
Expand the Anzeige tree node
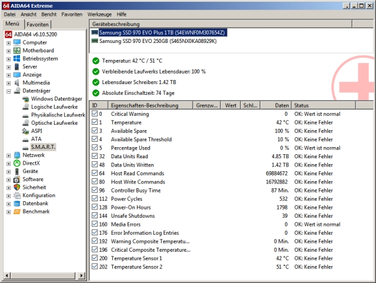9,75
